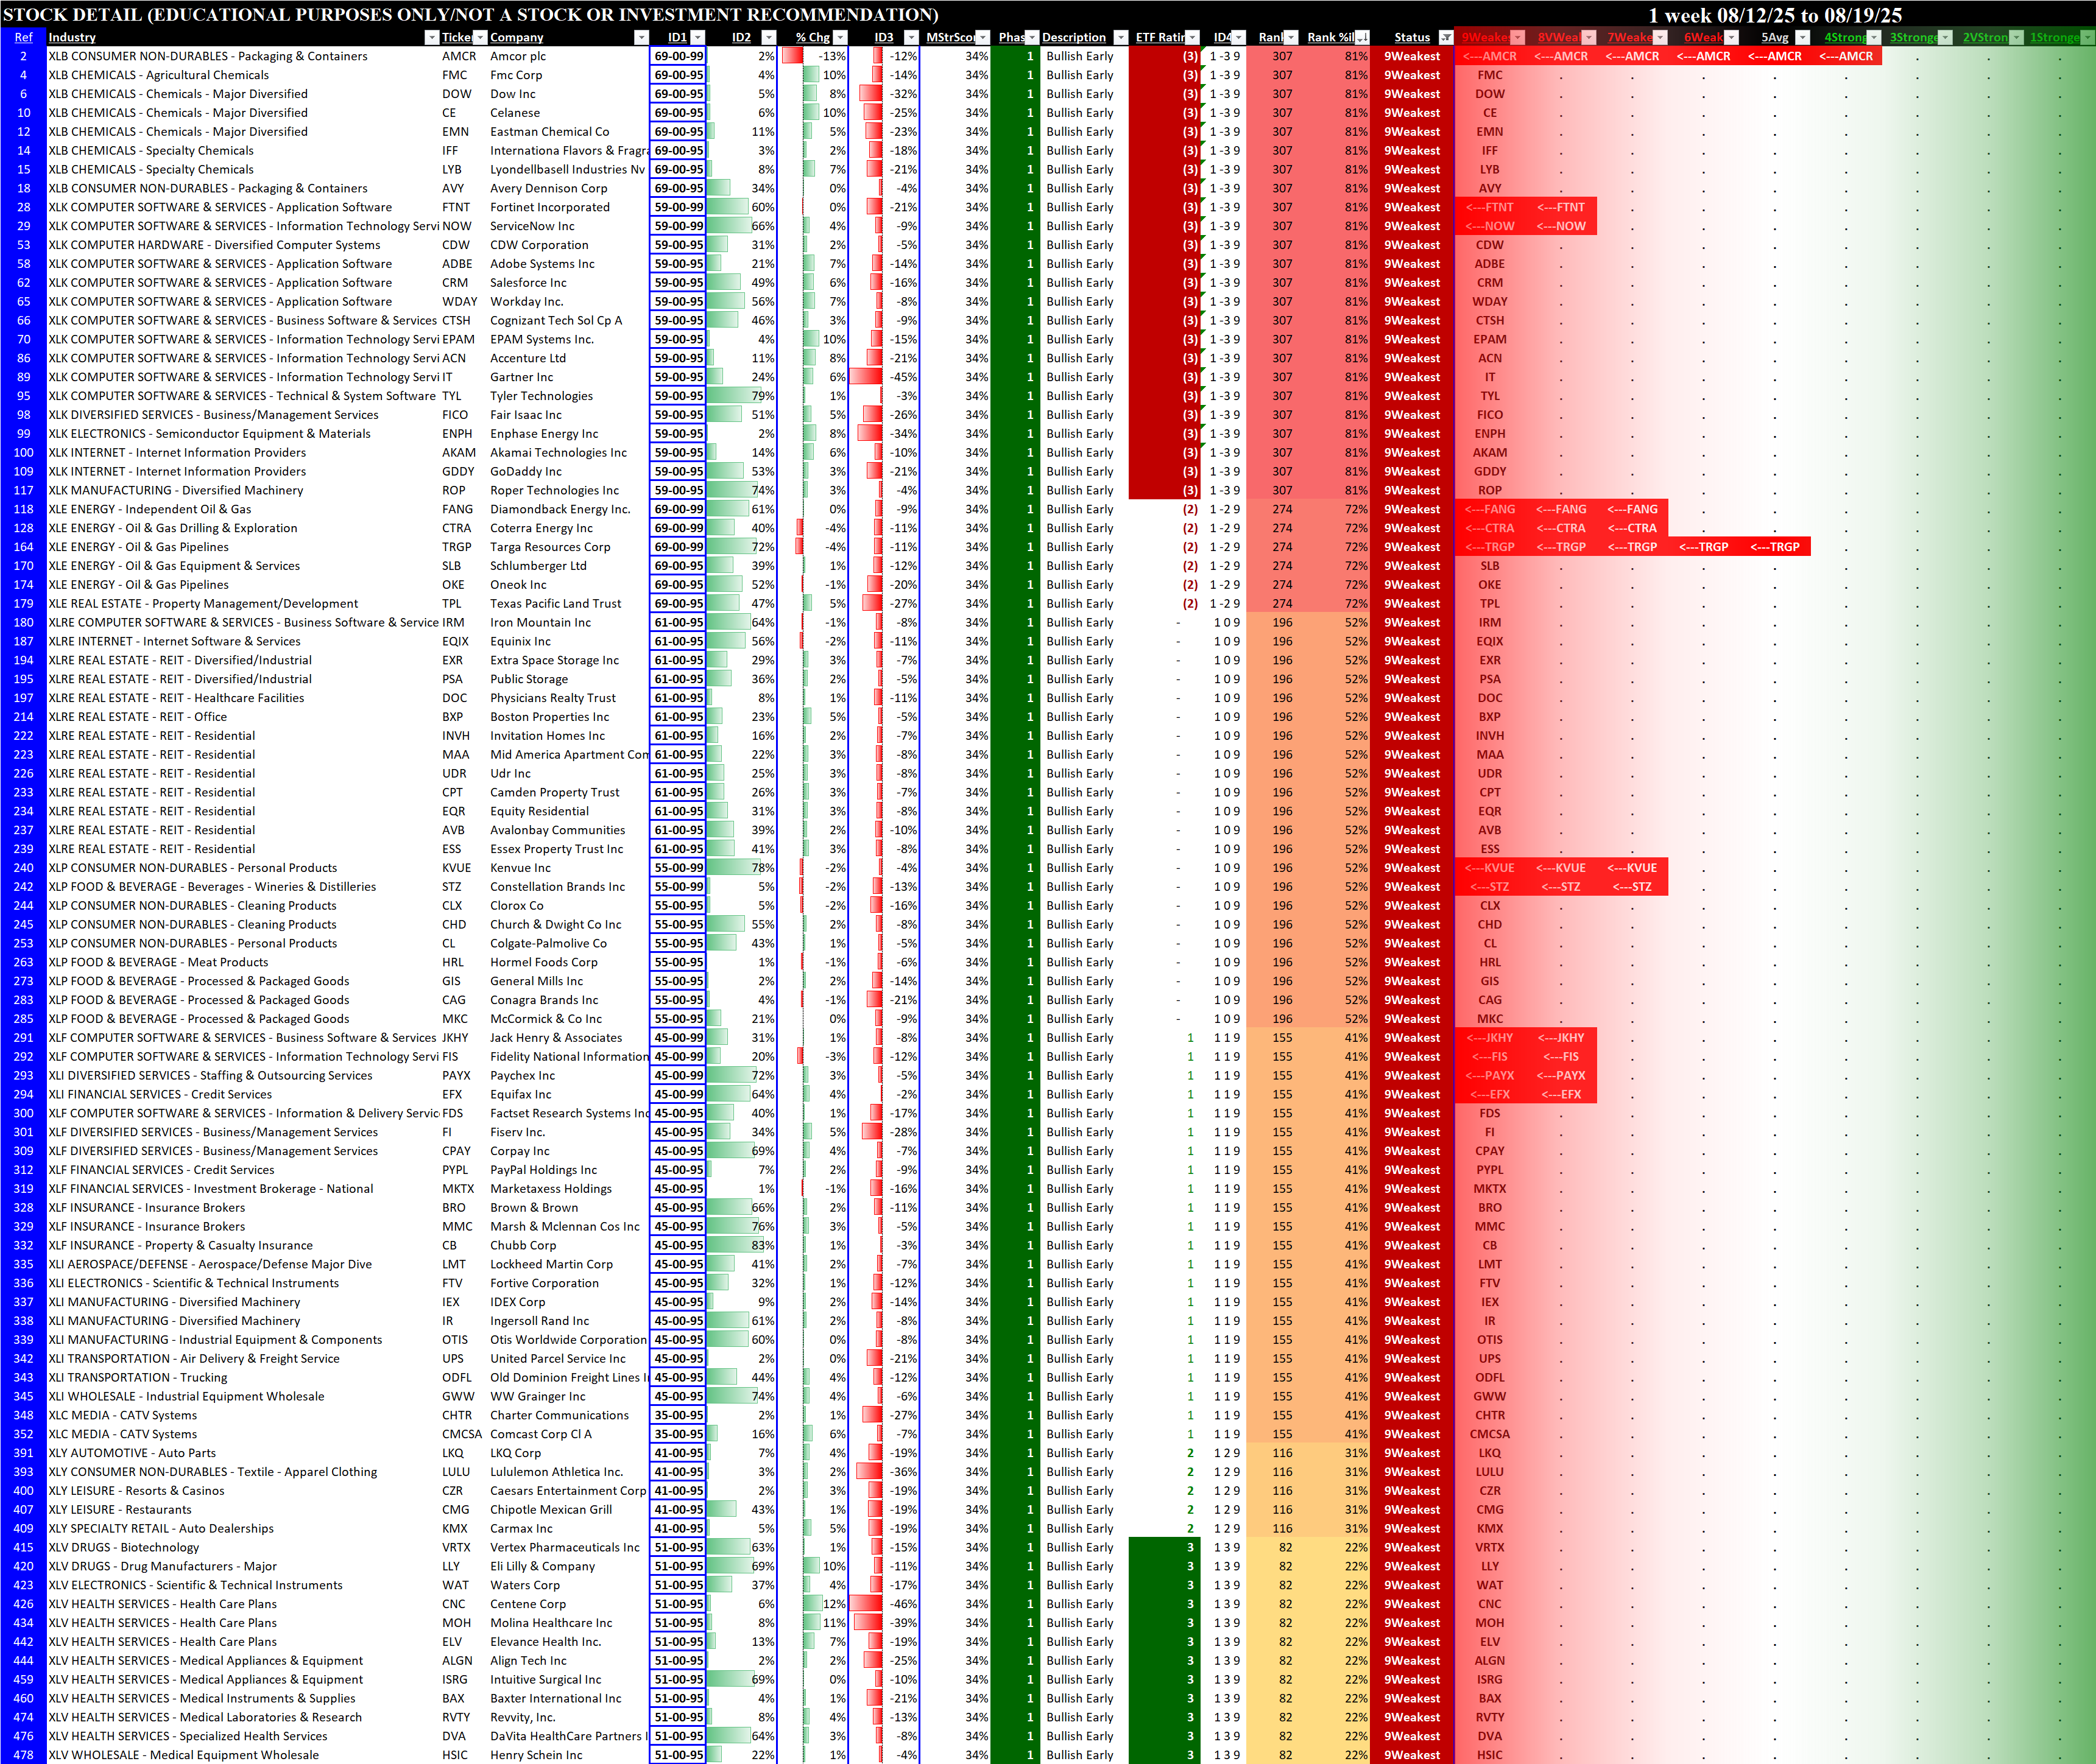Click the MStrScore filter arrow

pos(983,38)
